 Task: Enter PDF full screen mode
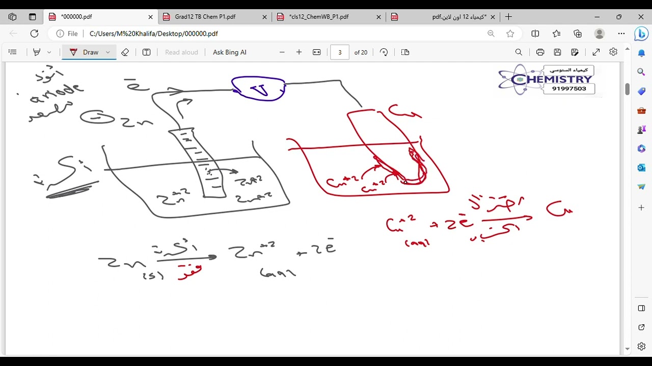(x=596, y=52)
